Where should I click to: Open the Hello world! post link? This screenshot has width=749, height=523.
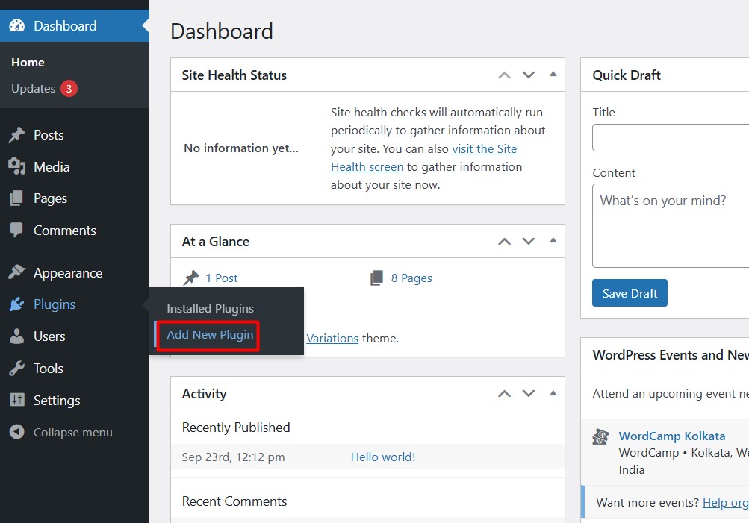click(383, 457)
